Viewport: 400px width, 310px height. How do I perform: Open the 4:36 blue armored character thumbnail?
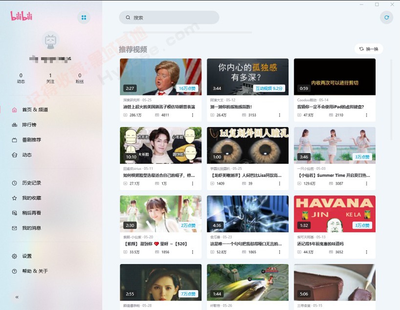click(248, 214)
